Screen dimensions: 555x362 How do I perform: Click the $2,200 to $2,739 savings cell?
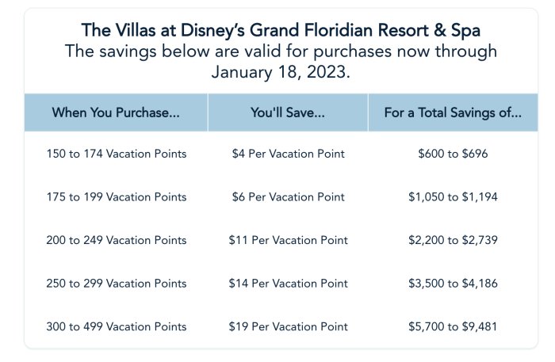coord(453,240)
